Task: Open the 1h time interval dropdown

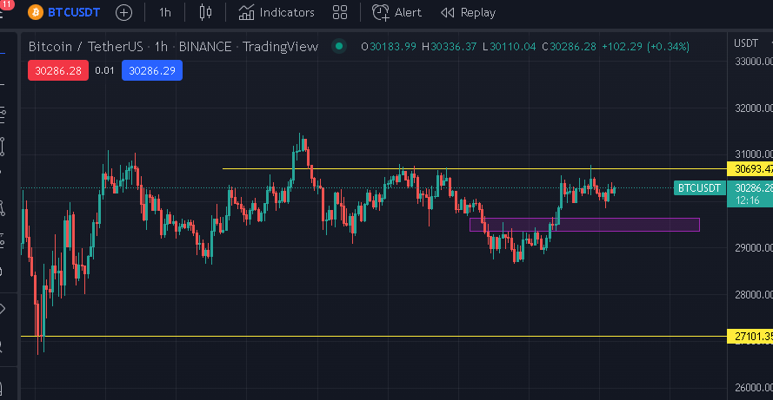Action: pyautogui.click(x=164, y=12)
